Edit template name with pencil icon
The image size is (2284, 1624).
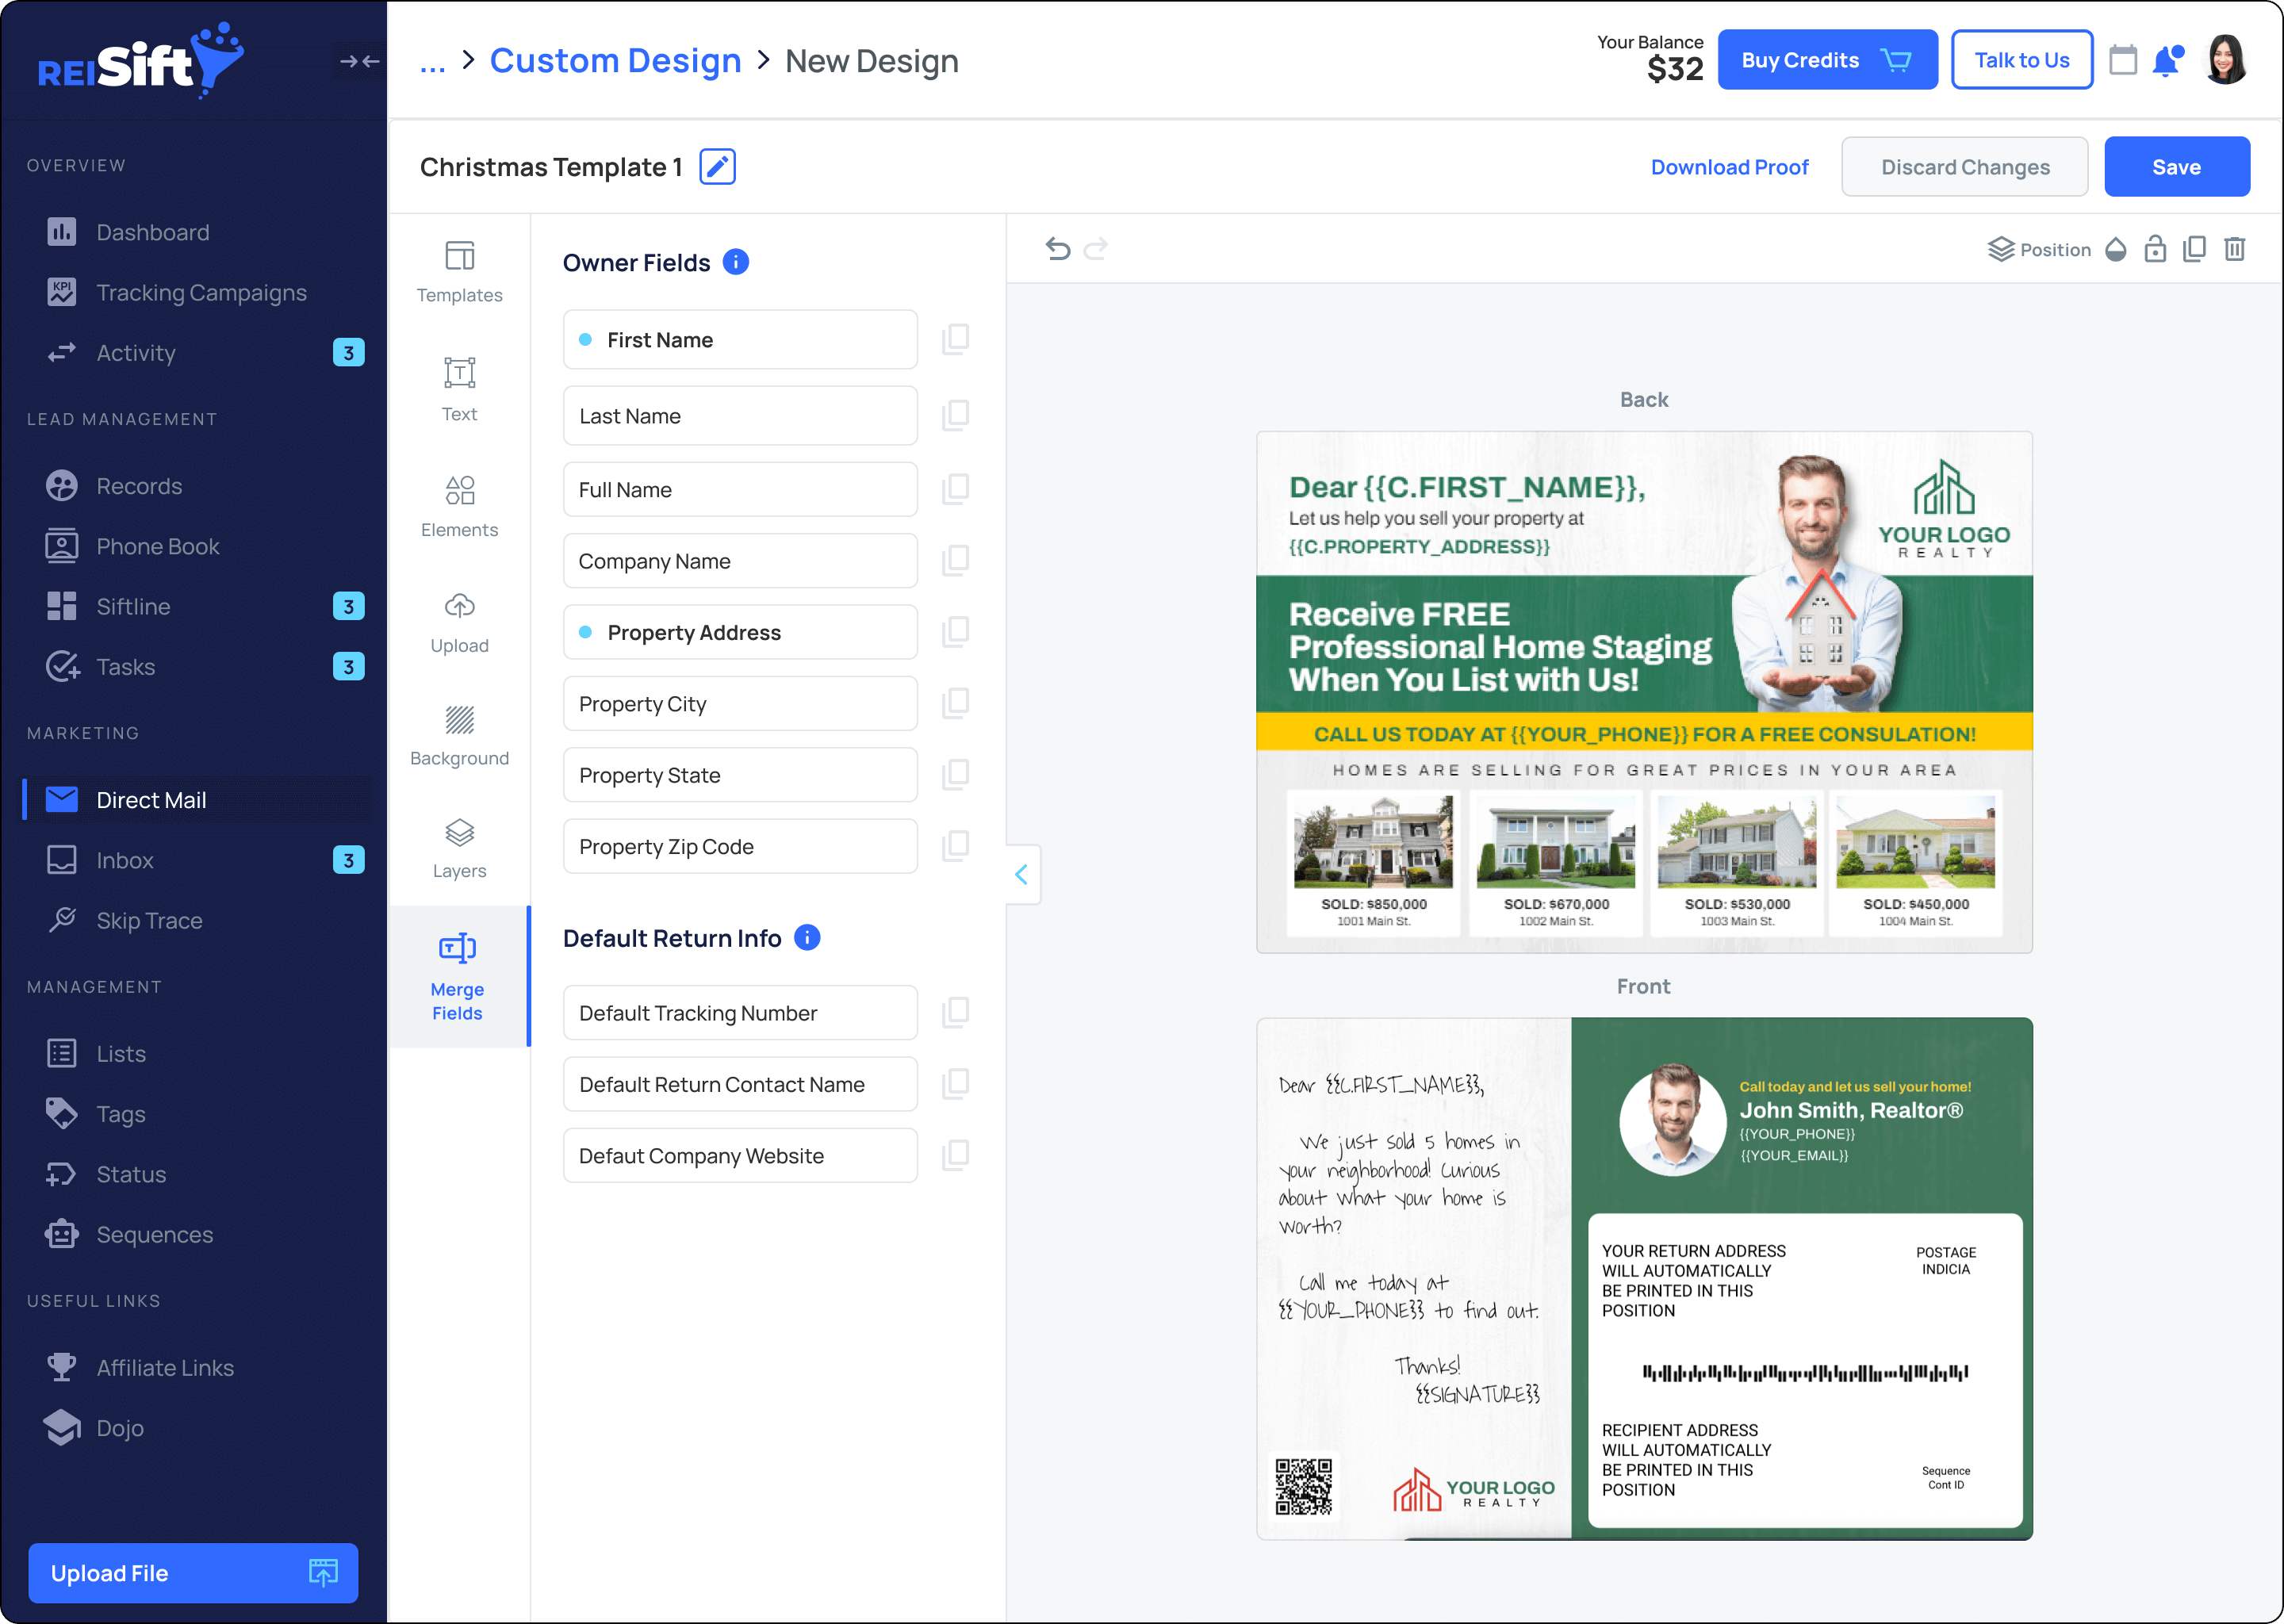717,167
